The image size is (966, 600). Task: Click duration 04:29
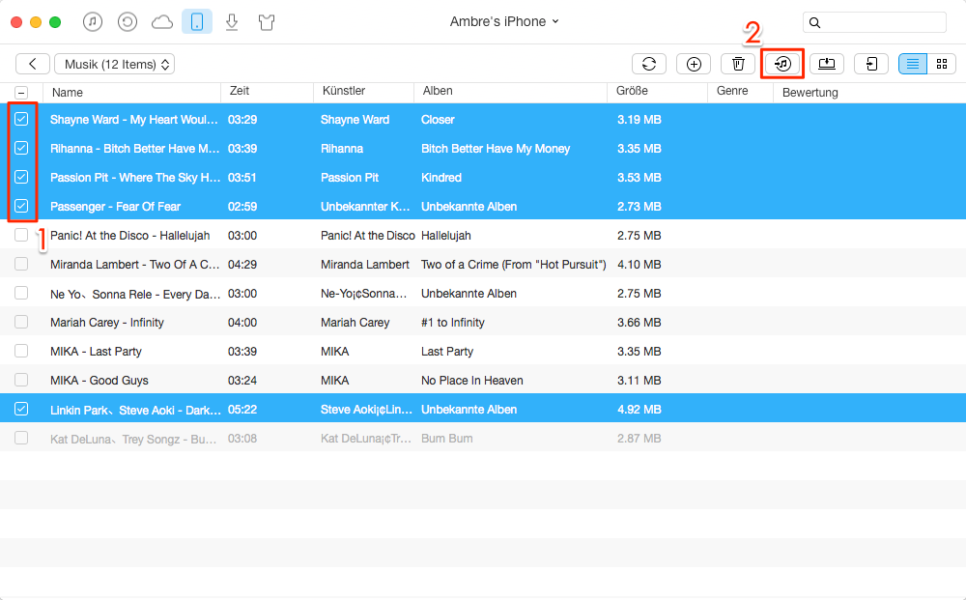pos(242,265)
